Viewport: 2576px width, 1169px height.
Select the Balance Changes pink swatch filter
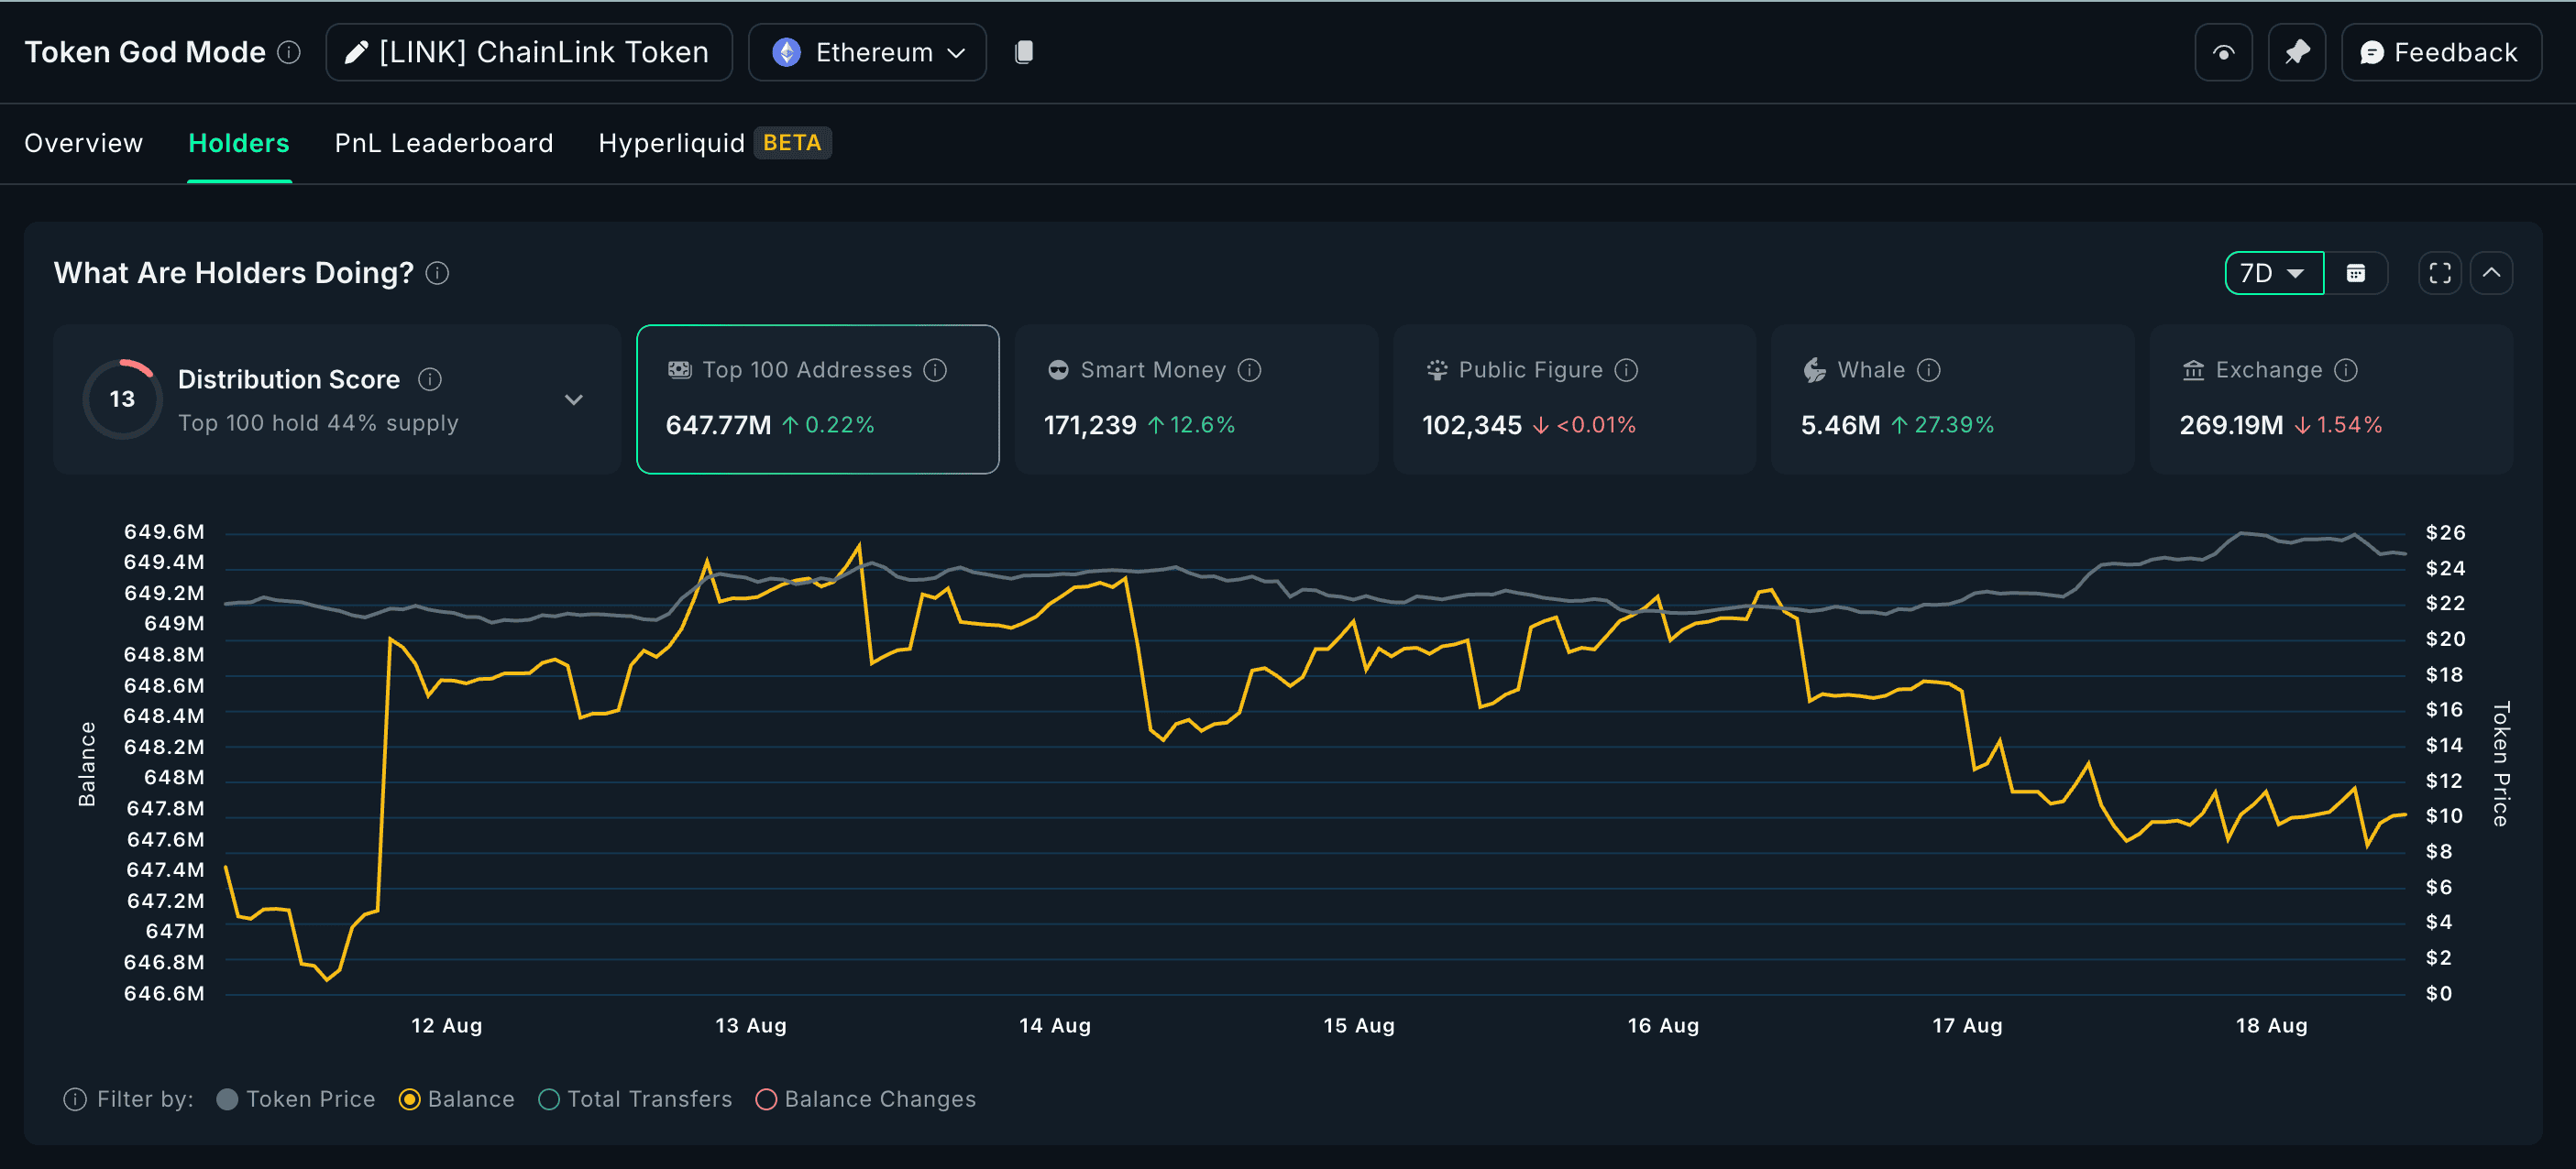click(x=766, y=1099)
